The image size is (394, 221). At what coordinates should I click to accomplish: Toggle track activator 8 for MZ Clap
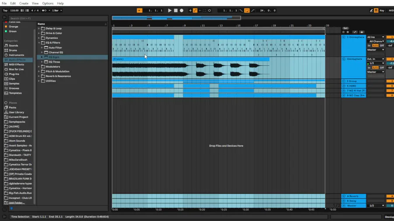coord(390,96)
